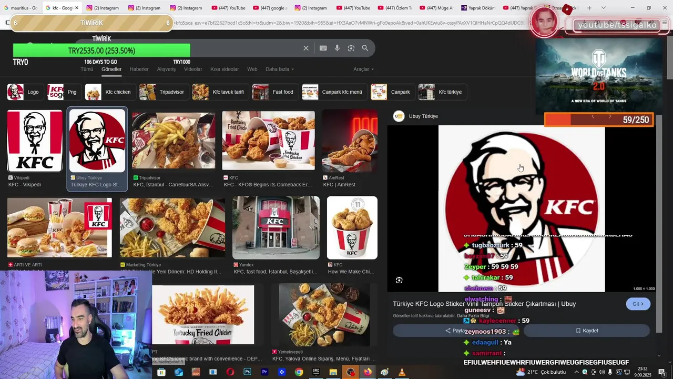Screen dimensions: 673x379
Task: Open the notification center in system tray
Action: 662,372
